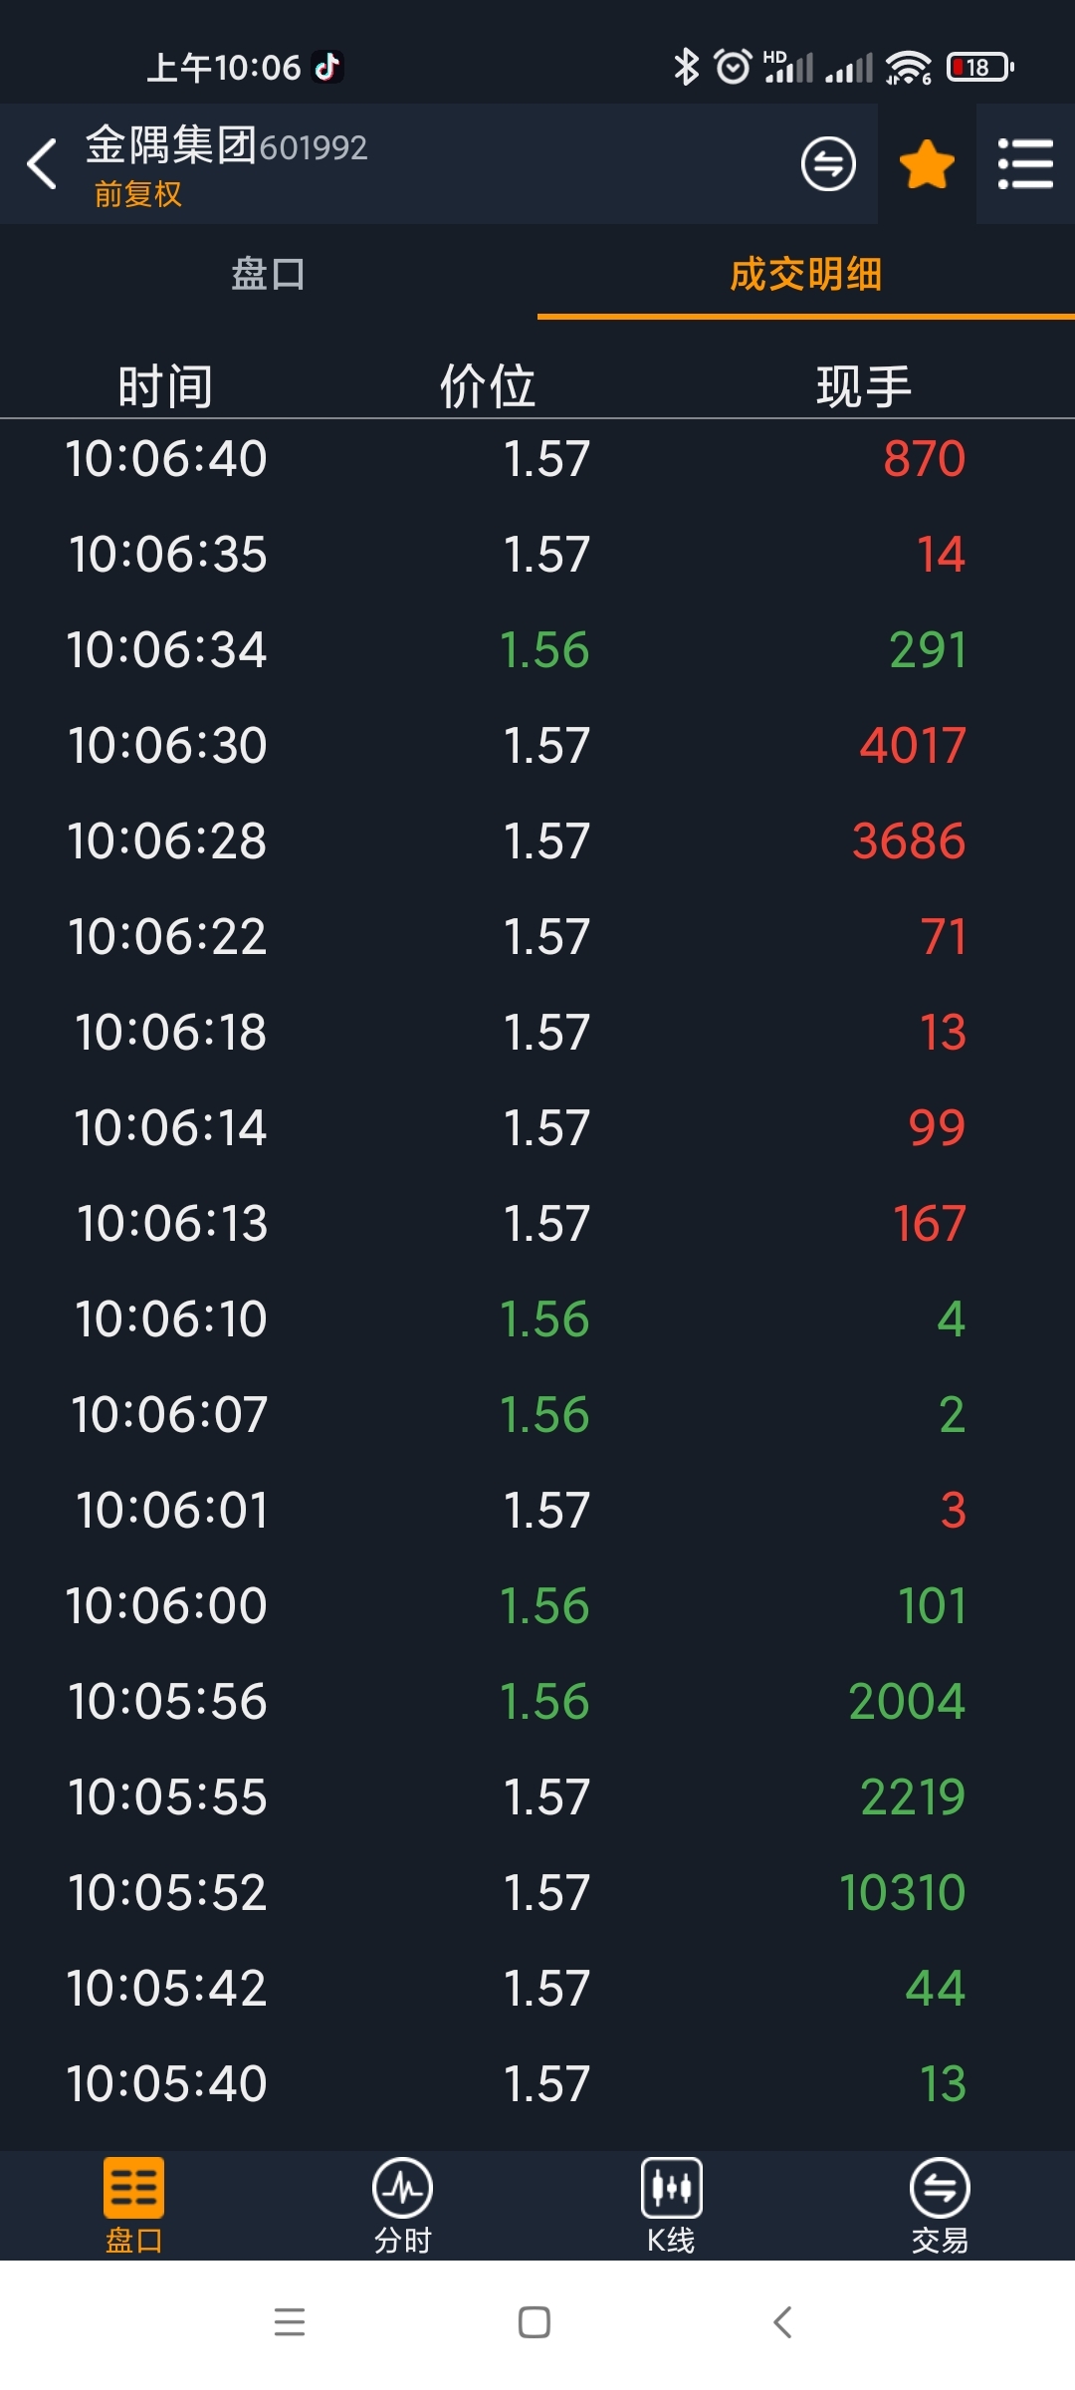This screenshot has width=1075, height=2390.
Task: Click the 现手 column header
Action: [864, 386]
